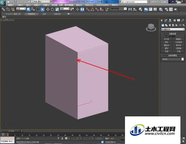Select the Select and Manipulate tool
Image resolution: width=186 pixels, height=144 pixels.
[x=77, y=9]
